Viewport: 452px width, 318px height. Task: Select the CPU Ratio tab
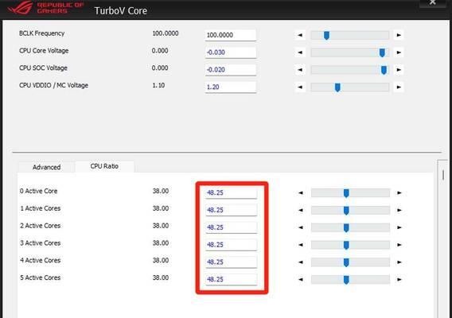pos(104,166)
